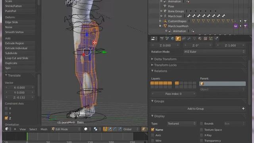This screenshot has width=254, height=143.
Task: Click the Man3clean armature icon in outliner
Action: 165,16
